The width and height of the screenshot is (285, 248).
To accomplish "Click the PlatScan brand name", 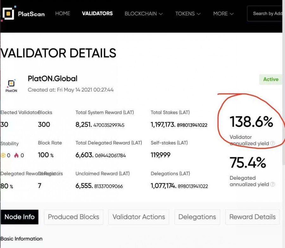I will 31,14.
